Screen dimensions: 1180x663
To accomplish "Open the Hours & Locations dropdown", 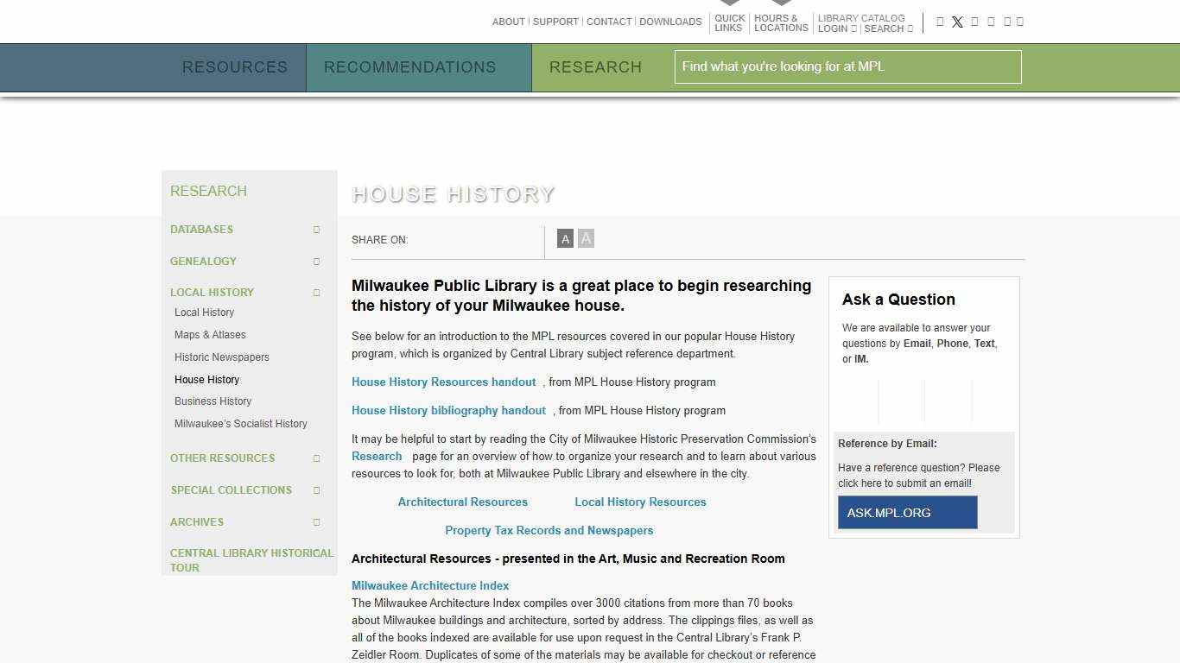I will click(x=780, y=23).
